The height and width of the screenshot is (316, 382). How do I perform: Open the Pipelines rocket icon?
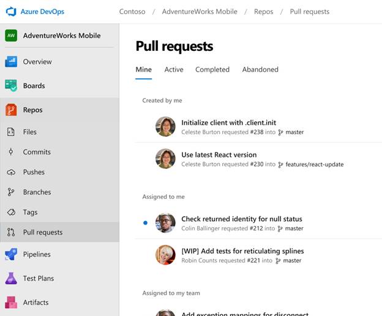[x=11, y=254]
